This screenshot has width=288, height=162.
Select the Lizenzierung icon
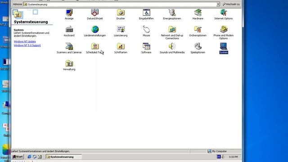[121, 31]
